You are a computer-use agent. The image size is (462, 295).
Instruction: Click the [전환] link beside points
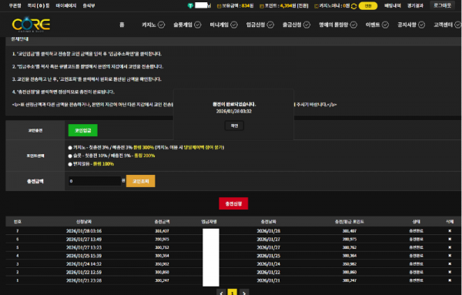pyautogui.click(x=303, y=5)
